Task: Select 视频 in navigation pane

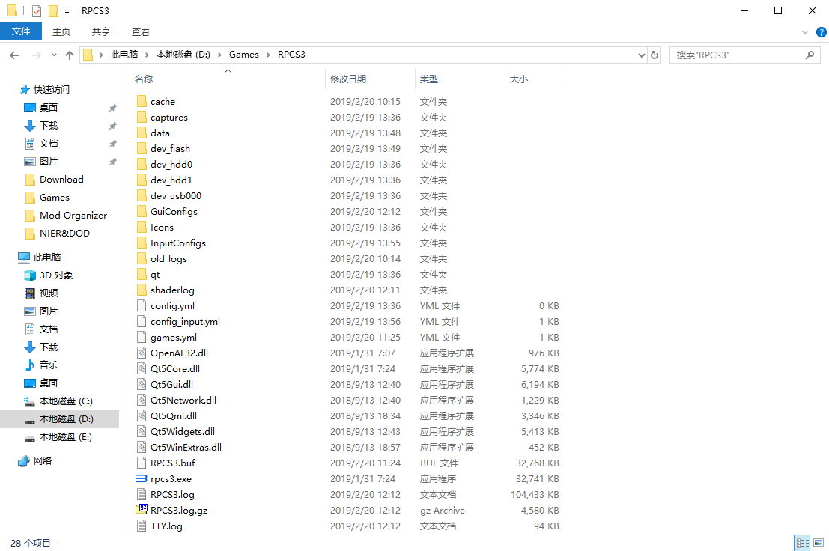Action: pos(49,293)
